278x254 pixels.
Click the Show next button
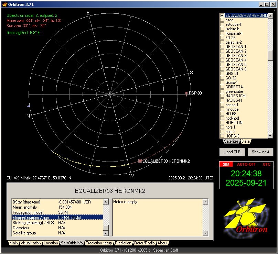pyautogui.click(x=260, y=152)
